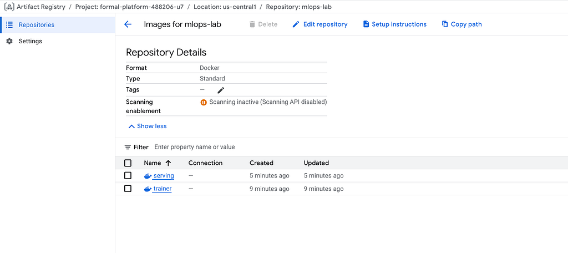
Task: Click the Artifact Registry logo icon
Action: [9, 7]
